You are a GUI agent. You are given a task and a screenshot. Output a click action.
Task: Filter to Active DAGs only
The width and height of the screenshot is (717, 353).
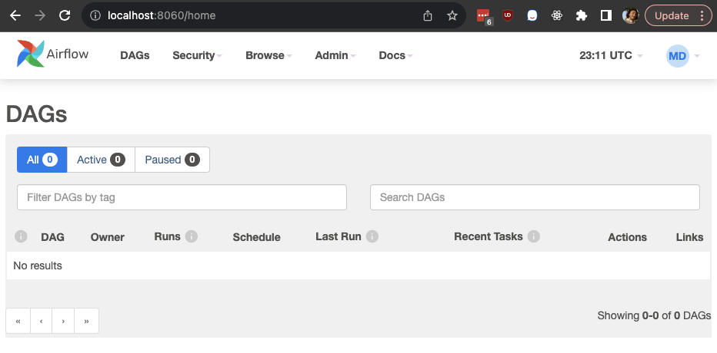point(101,160)
